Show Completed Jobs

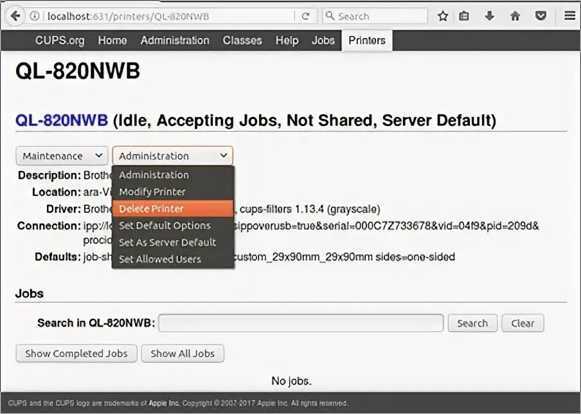76,354
